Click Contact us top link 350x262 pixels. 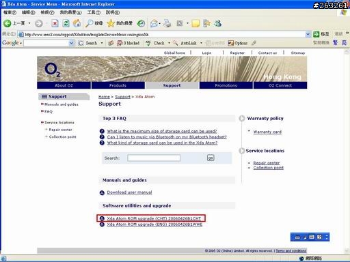[267, 53]
